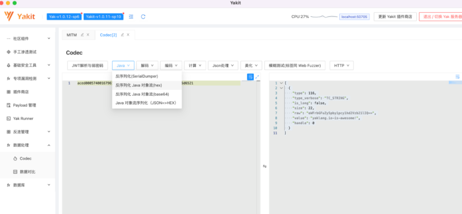Screen dimensions: 462x214
Task: Click JWT解析与弱密码 button
Action: tap(88, 65)
